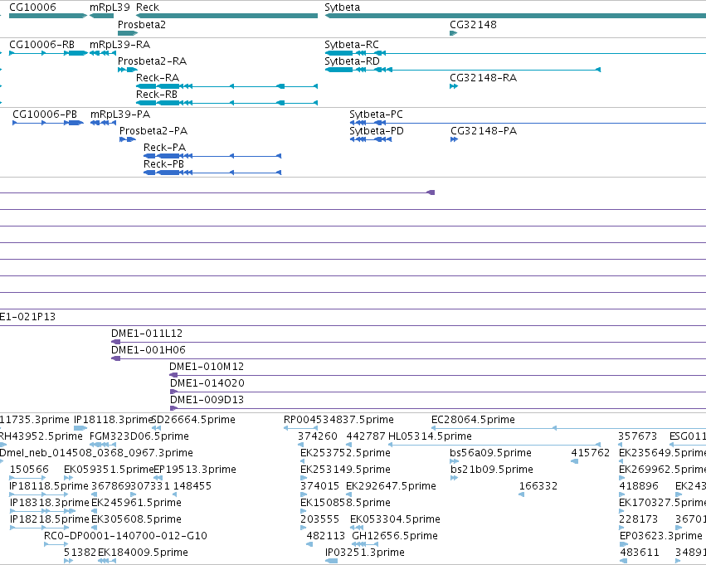The width and height of the screenshot is (706, 565).
Task: Click the Prosbeta2-PA protein label
Action: 153,130
